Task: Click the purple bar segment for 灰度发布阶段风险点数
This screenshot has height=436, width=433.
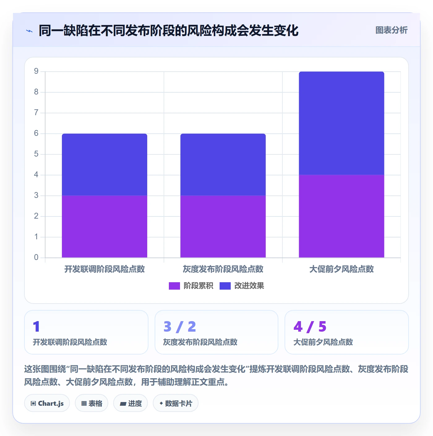Action: (x=223, y=226)
